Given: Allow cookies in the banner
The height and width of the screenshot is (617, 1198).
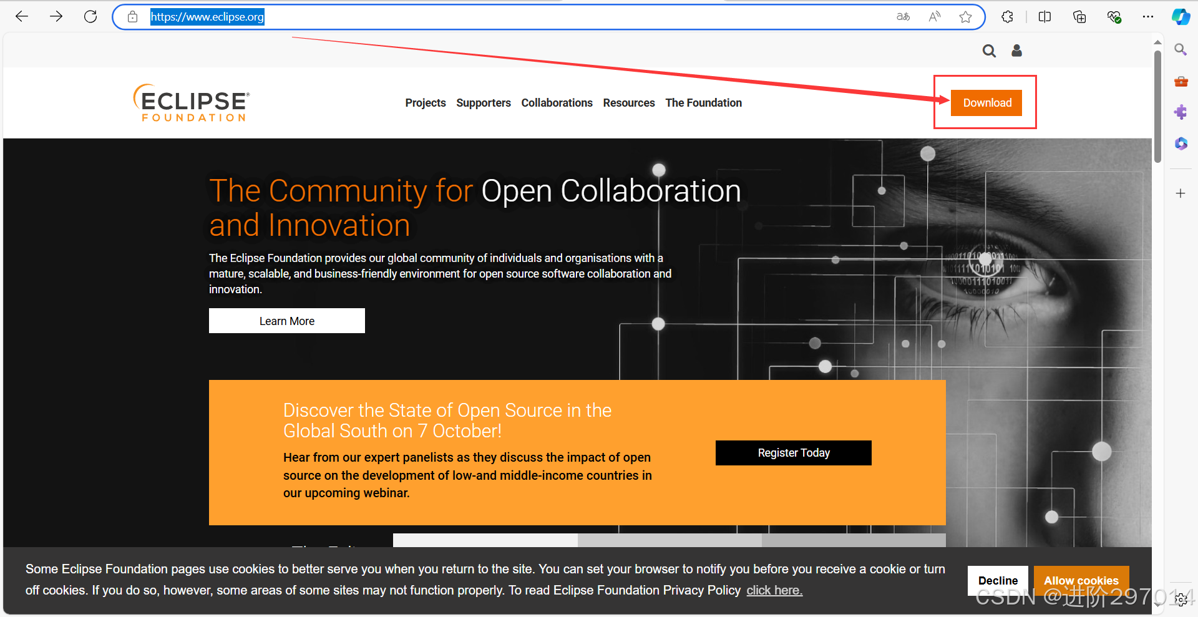Looking at the screenshot, I should 1081,581.
